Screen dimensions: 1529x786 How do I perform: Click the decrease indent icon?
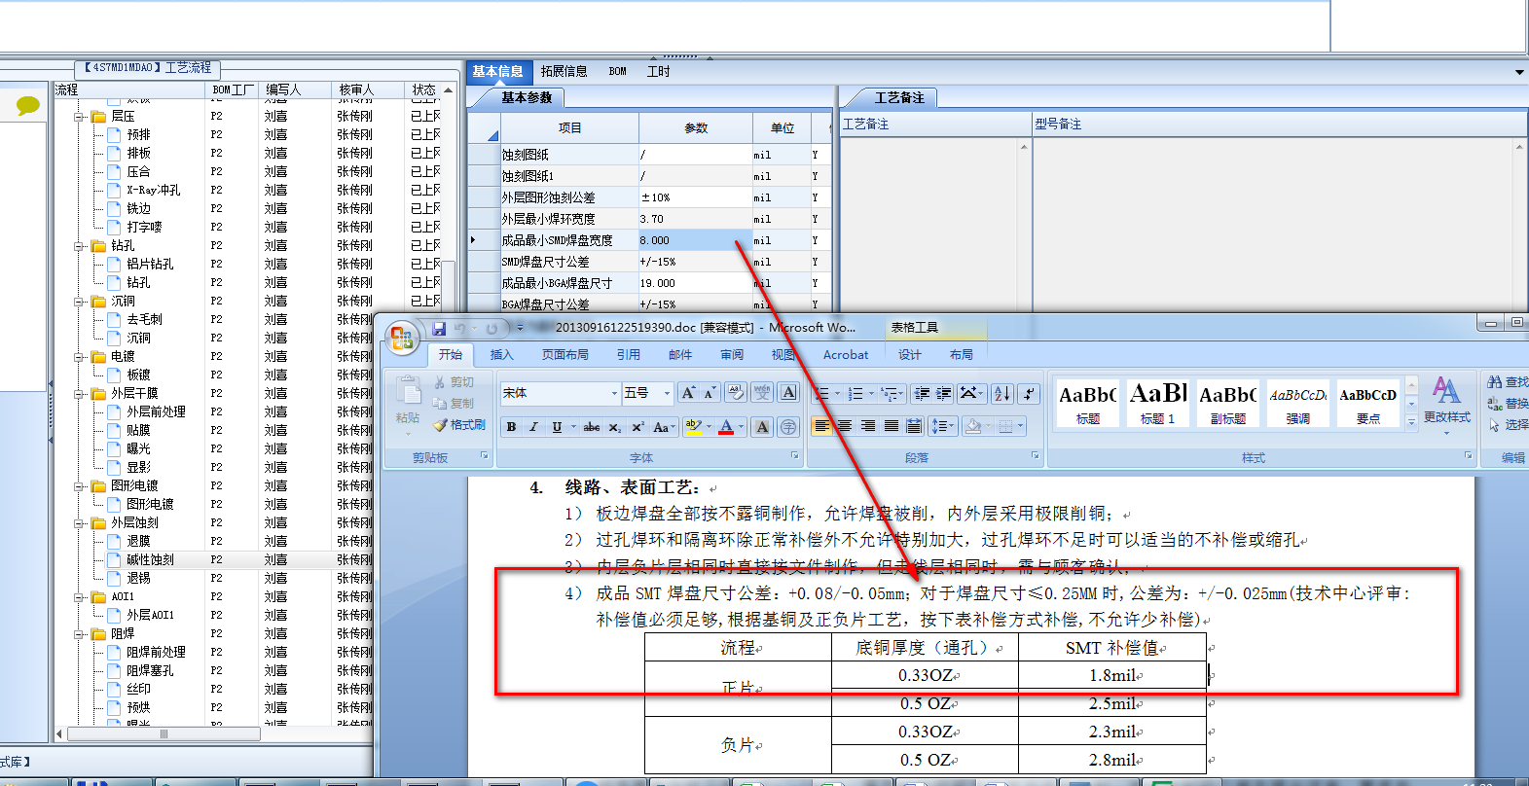pos(921,393)
